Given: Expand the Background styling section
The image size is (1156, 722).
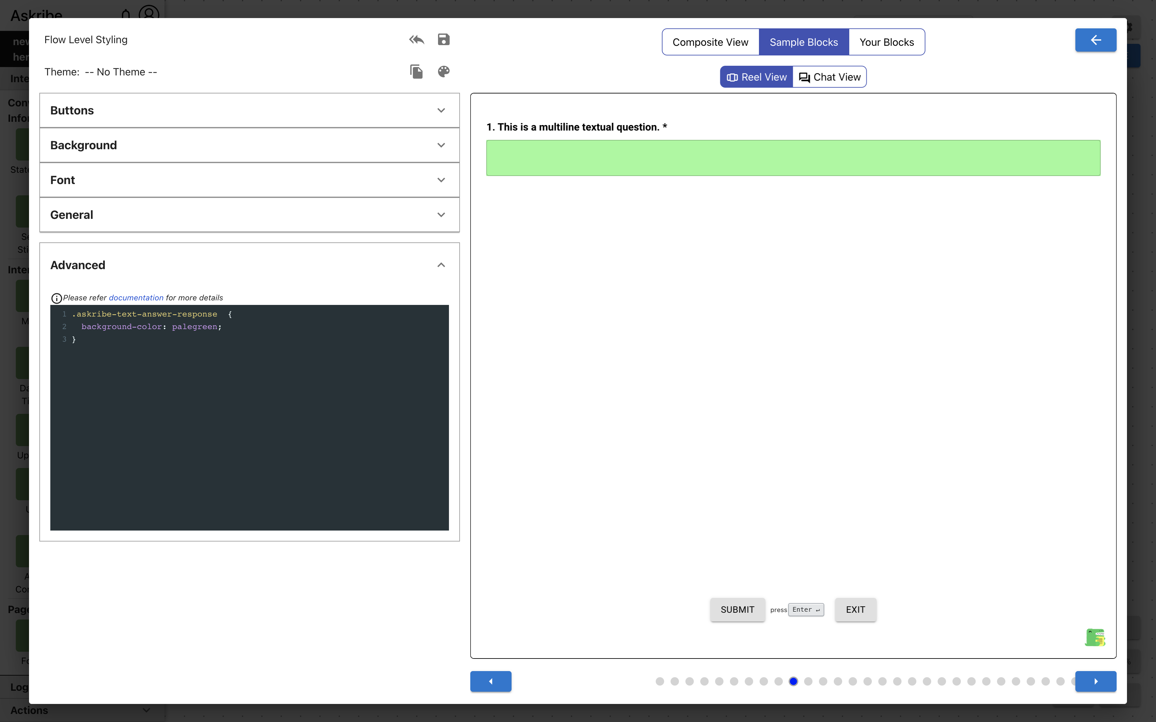Looking at the screenshot, I should tap(249, 145).
